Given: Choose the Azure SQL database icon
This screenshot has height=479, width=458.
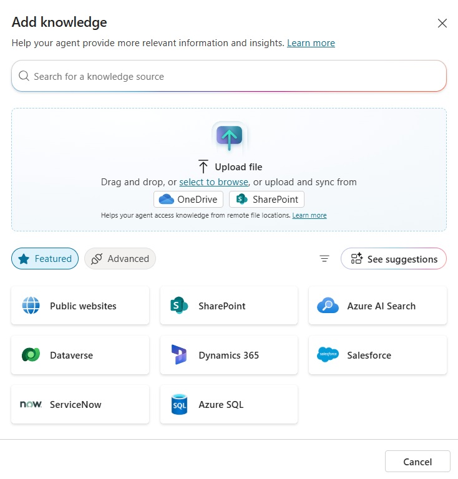Looking at the screenshot, I should tap(179, 404).
